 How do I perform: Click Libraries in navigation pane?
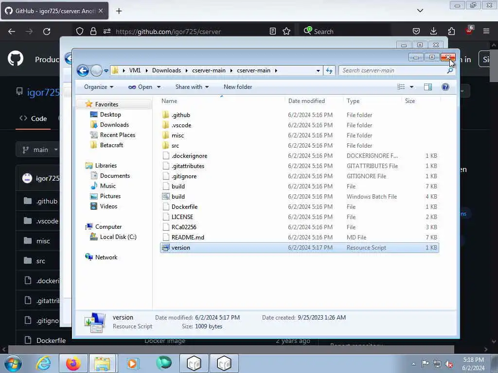click(106, 166)
